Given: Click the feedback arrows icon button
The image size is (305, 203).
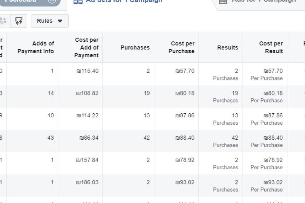Looking at the screenshot, I should (x=19, y=21).
